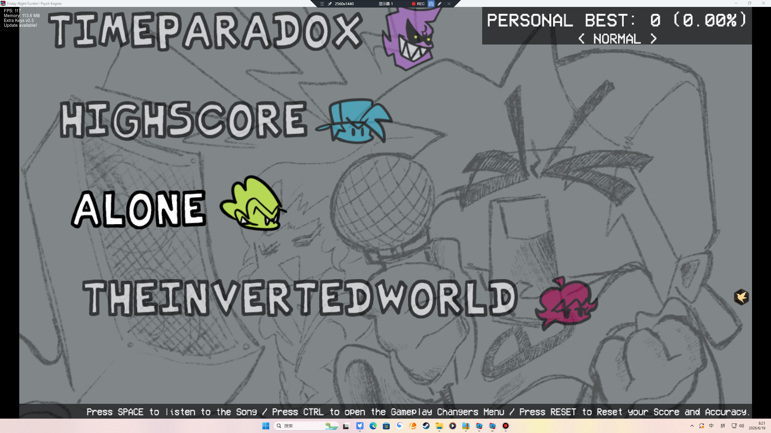Click the NORMAL difficulty label
Viewport: 771px width, 433px height.
(x=617, y=39)
